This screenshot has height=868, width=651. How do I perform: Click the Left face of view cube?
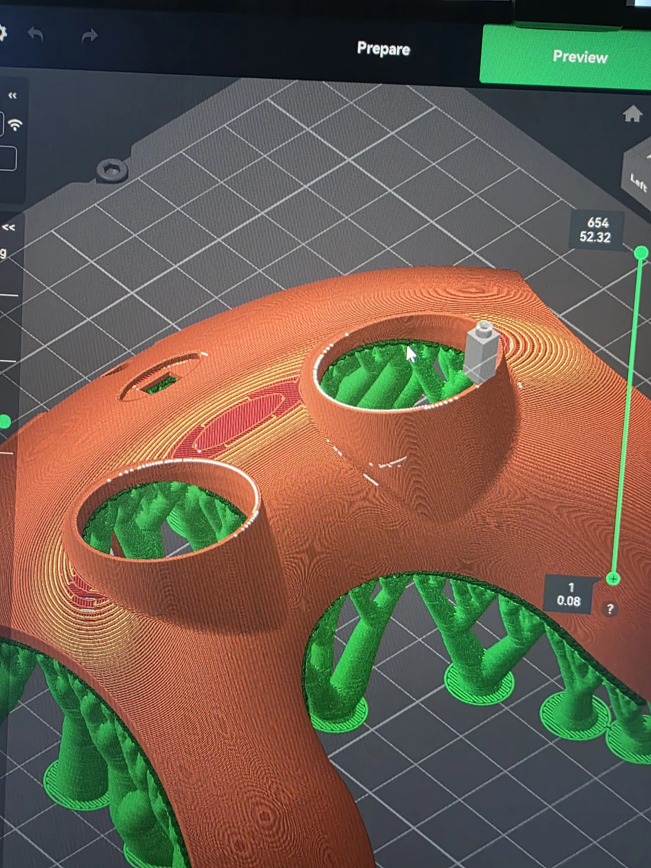tap(638, 182)
